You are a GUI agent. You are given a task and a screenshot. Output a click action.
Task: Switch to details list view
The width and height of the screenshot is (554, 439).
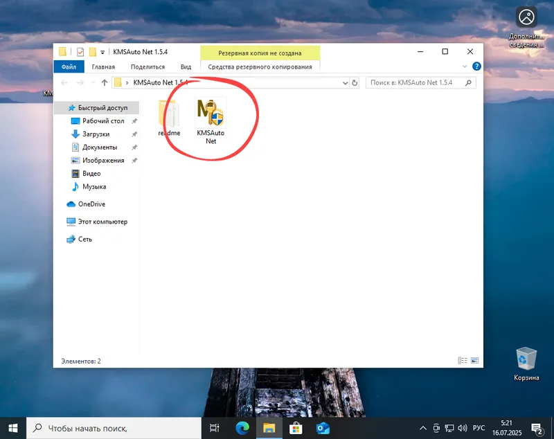463,360
